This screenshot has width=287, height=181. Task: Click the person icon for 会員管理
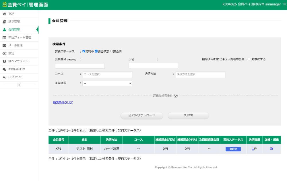pyautogui.click(x=4, y=29)
